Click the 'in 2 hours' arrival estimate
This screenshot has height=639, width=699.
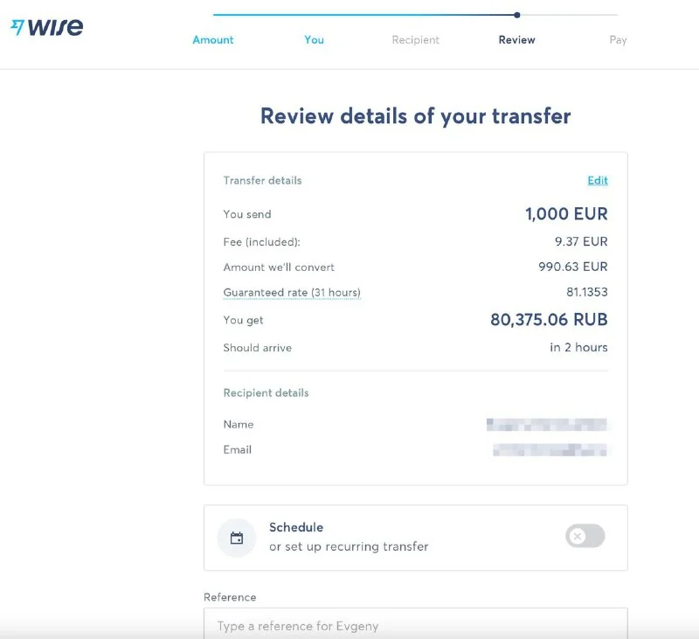coord(578,348)
